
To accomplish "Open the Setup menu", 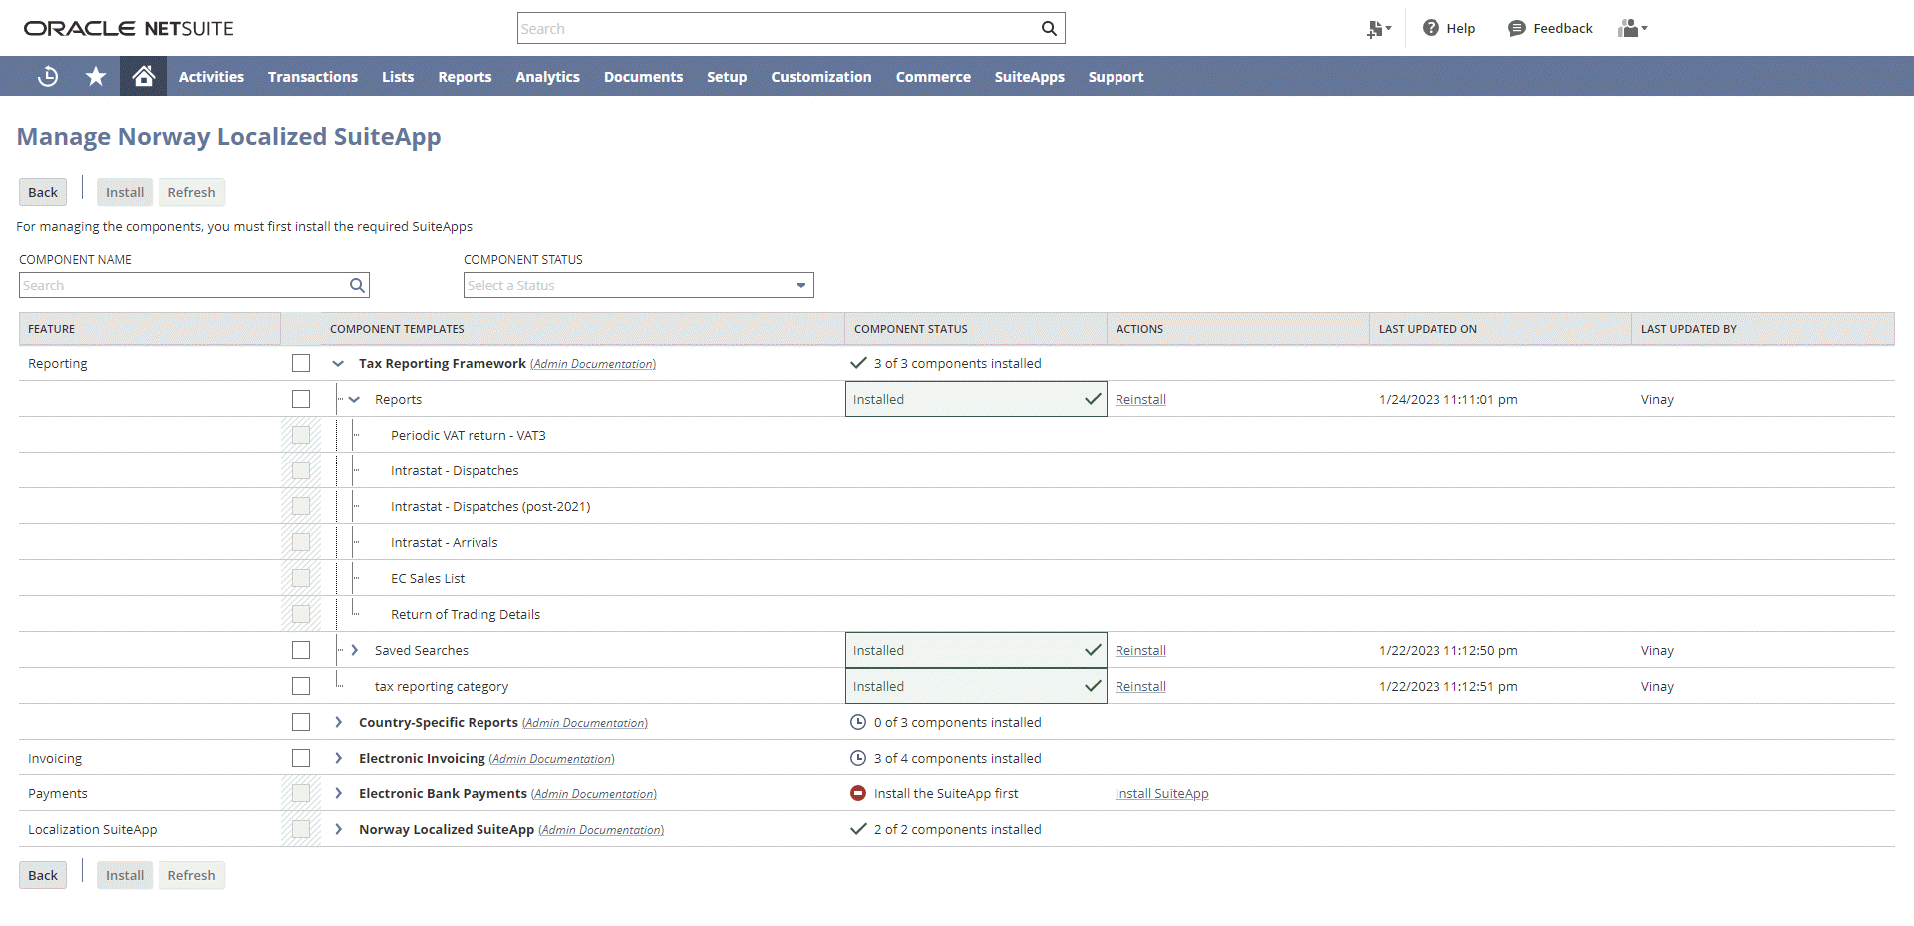I will (727, 76).
